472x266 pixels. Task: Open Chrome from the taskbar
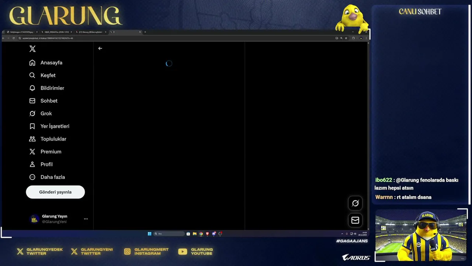pos(201,234)
